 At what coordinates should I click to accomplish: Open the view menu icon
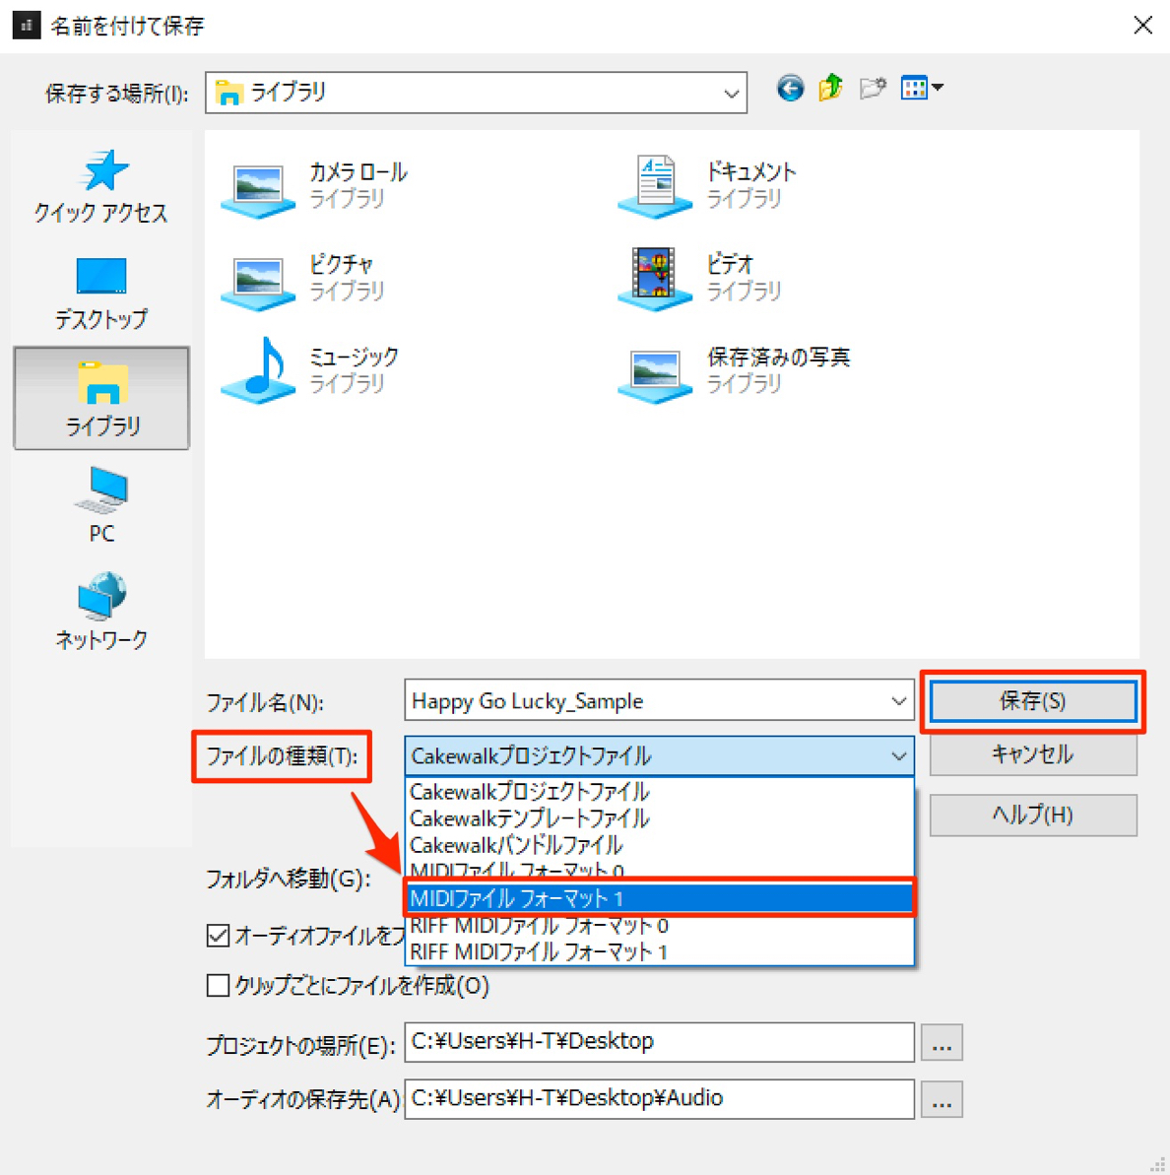[x=922, y=89]
